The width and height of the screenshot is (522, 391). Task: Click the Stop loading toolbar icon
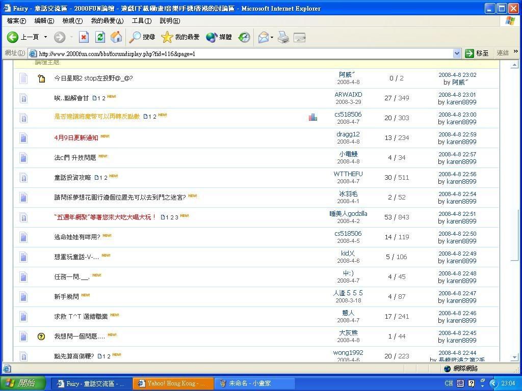click(84, 37)
